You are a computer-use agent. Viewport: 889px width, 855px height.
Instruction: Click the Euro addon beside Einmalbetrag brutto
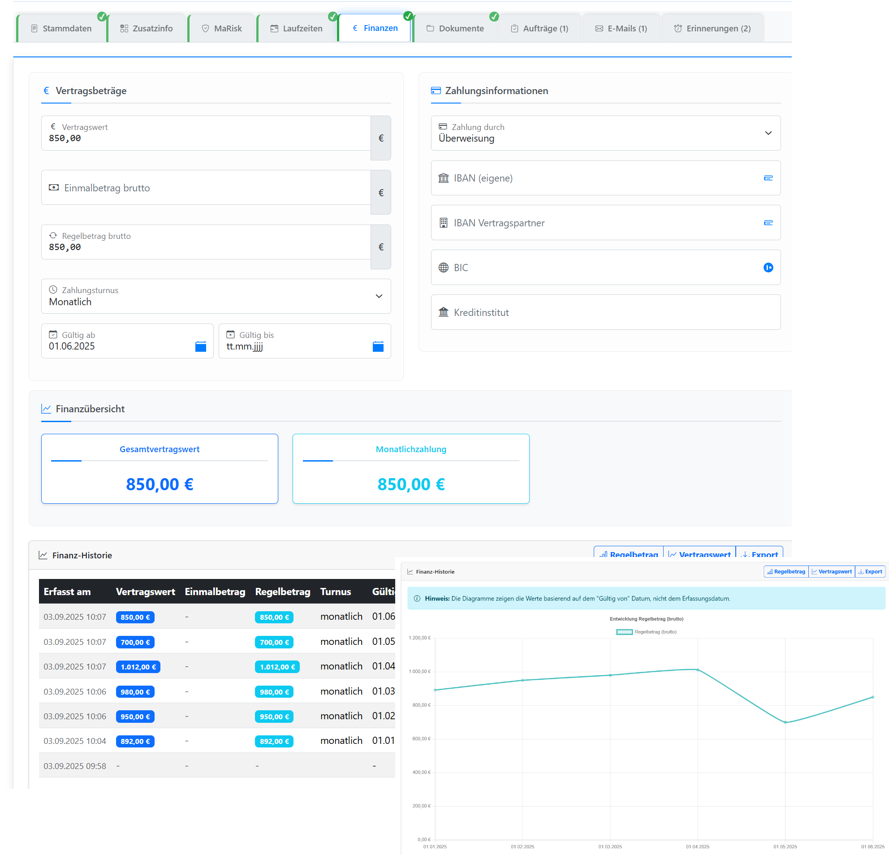tap(380, 192)
